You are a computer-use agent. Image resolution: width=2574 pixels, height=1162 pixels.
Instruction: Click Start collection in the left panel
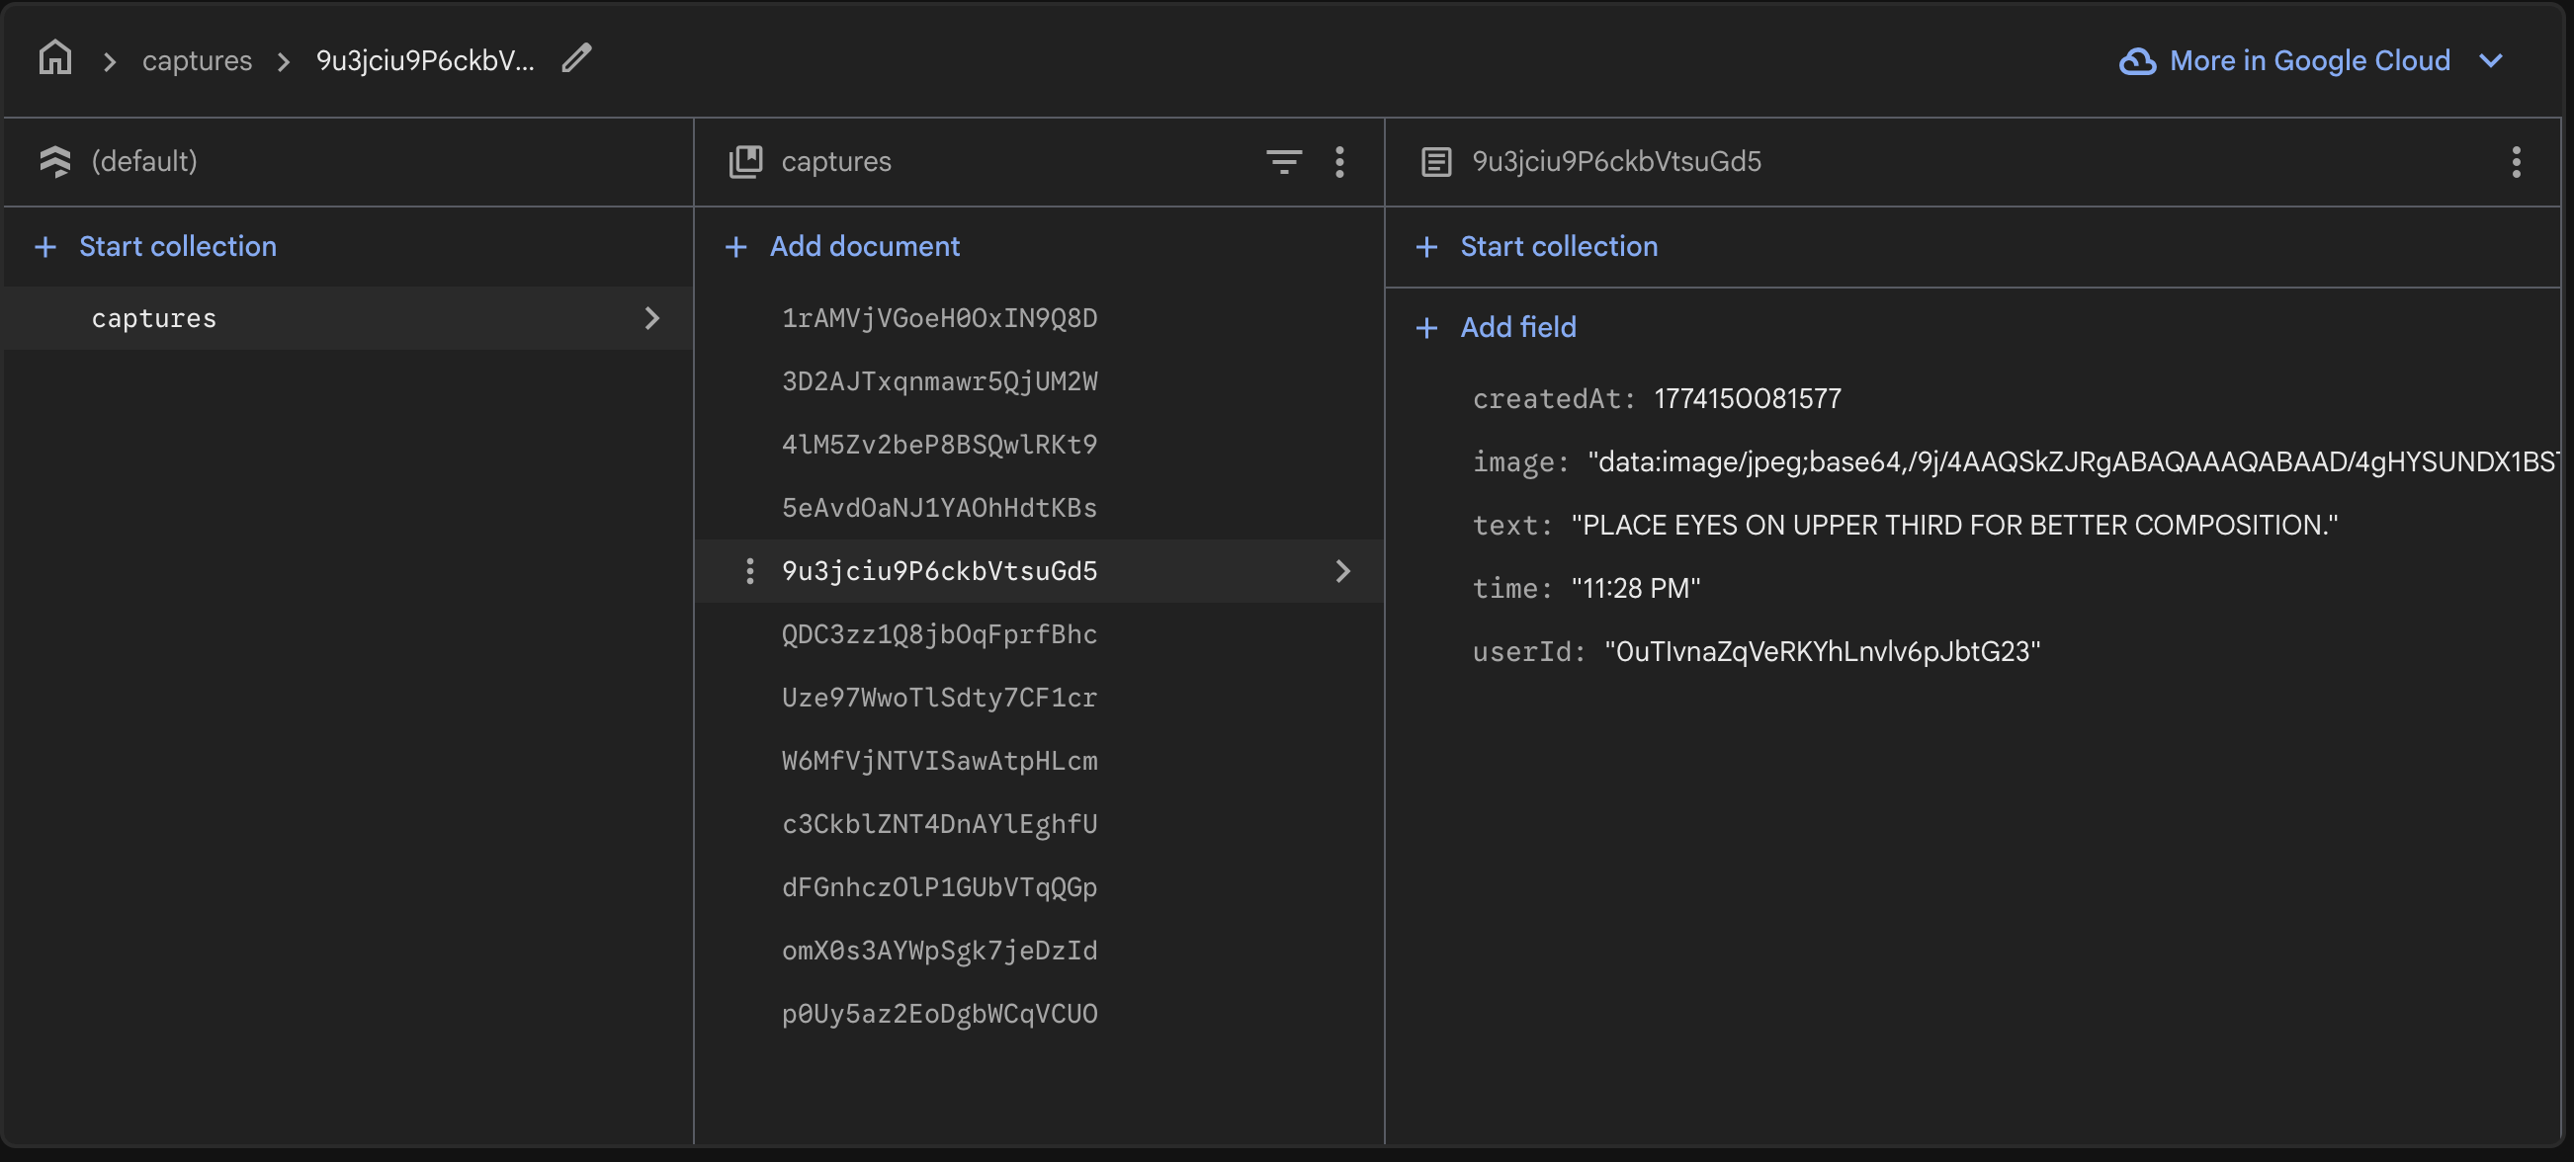(177, 247)
